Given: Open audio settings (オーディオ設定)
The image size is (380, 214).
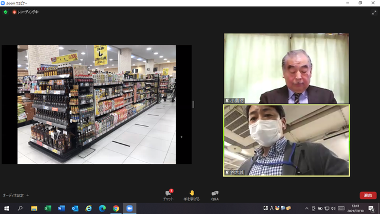Looking at the screenshot, I should point(13,196).
